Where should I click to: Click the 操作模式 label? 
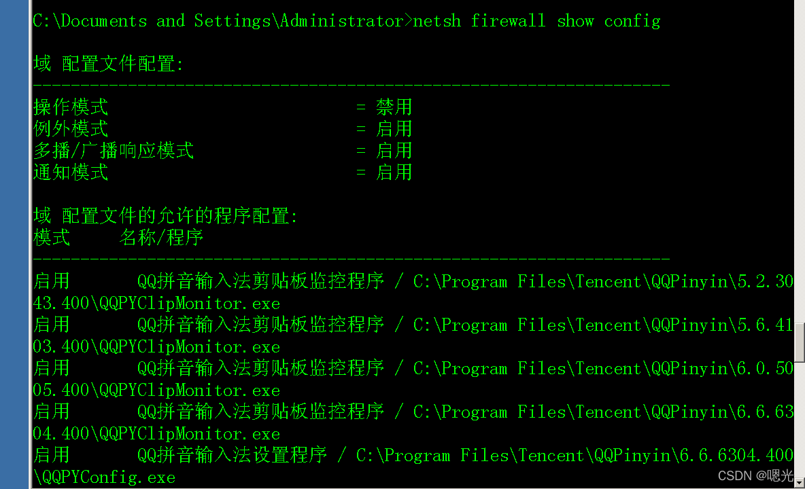tap(71, 107)
